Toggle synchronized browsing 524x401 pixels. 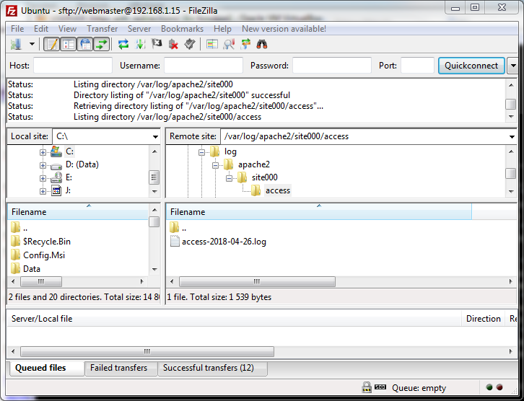point(245,44)
